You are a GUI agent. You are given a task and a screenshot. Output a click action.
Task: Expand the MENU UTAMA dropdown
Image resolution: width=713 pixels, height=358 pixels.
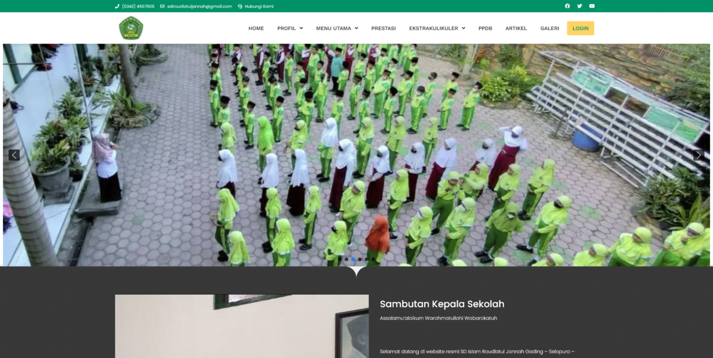click(337, 28)
